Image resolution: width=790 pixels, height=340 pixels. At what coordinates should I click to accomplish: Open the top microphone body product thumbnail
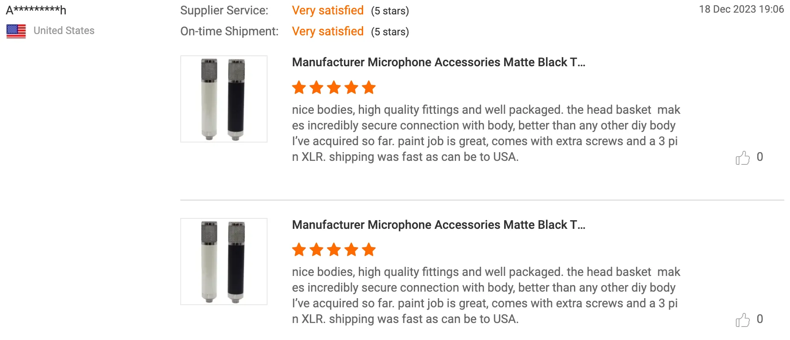tap(223, 99)
